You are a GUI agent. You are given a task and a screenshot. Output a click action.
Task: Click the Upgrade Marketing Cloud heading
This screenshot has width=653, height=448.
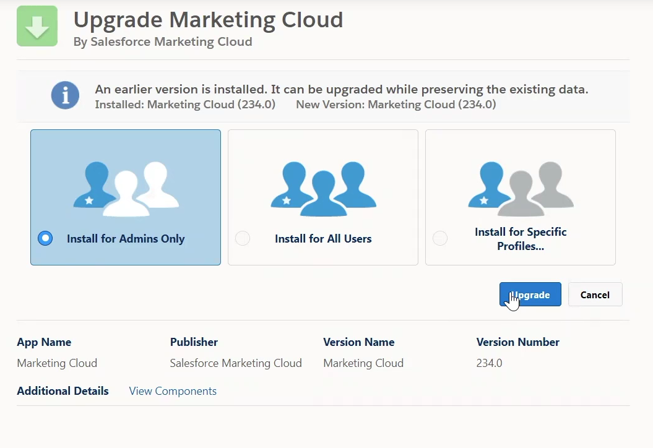click(x=208, y=20)
